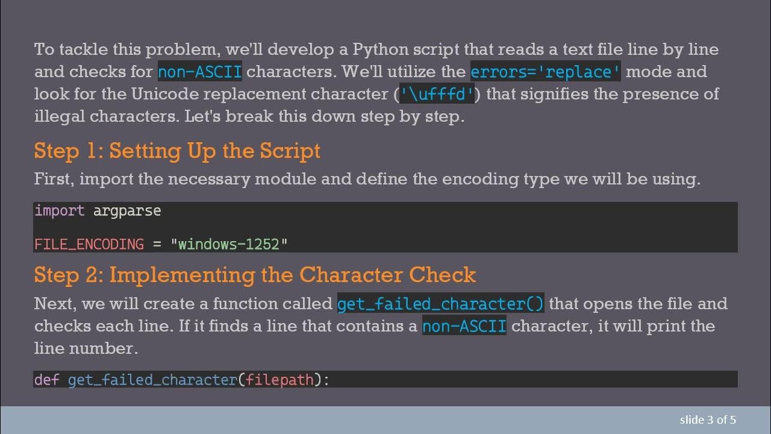The height and width of the screenshot is (434, 771).
Task: Click non-ASCII code in the intro paragraph
Action: [199, 72]
